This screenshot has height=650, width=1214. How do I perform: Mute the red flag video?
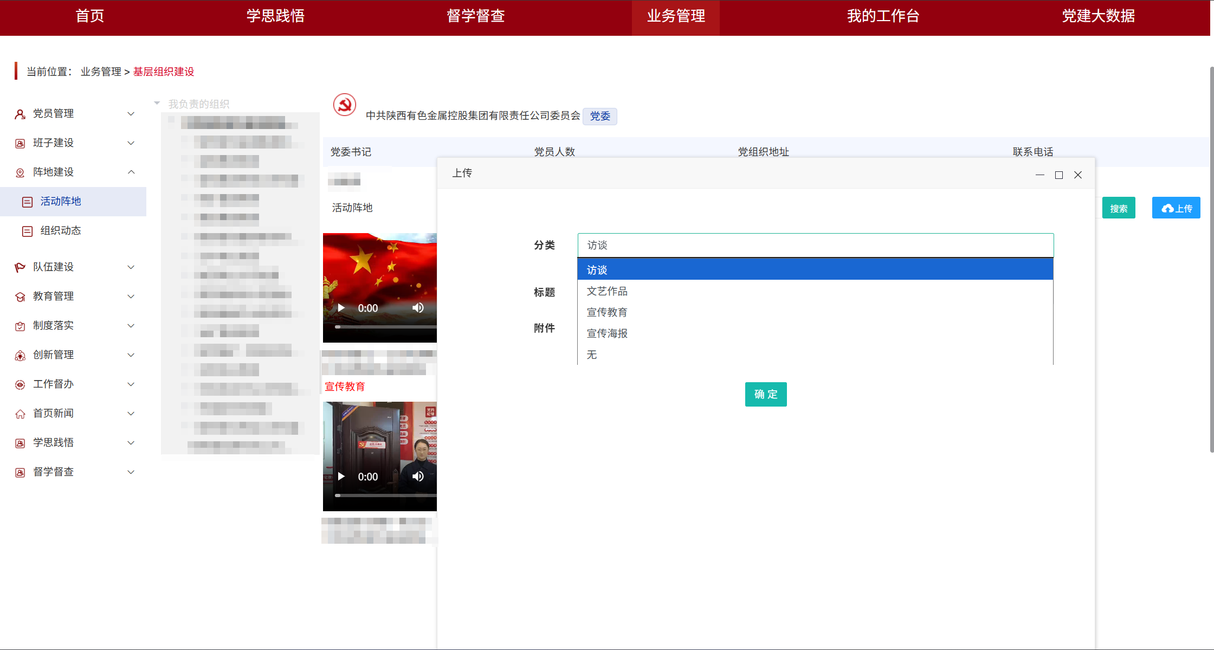pos(418,308)
